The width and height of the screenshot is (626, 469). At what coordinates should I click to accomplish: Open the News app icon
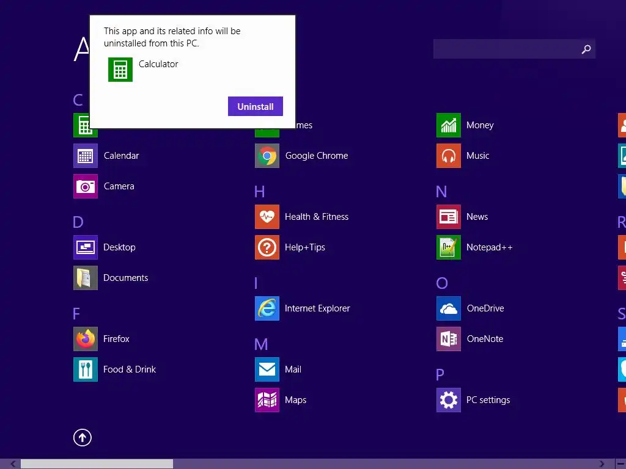[448, 217]
